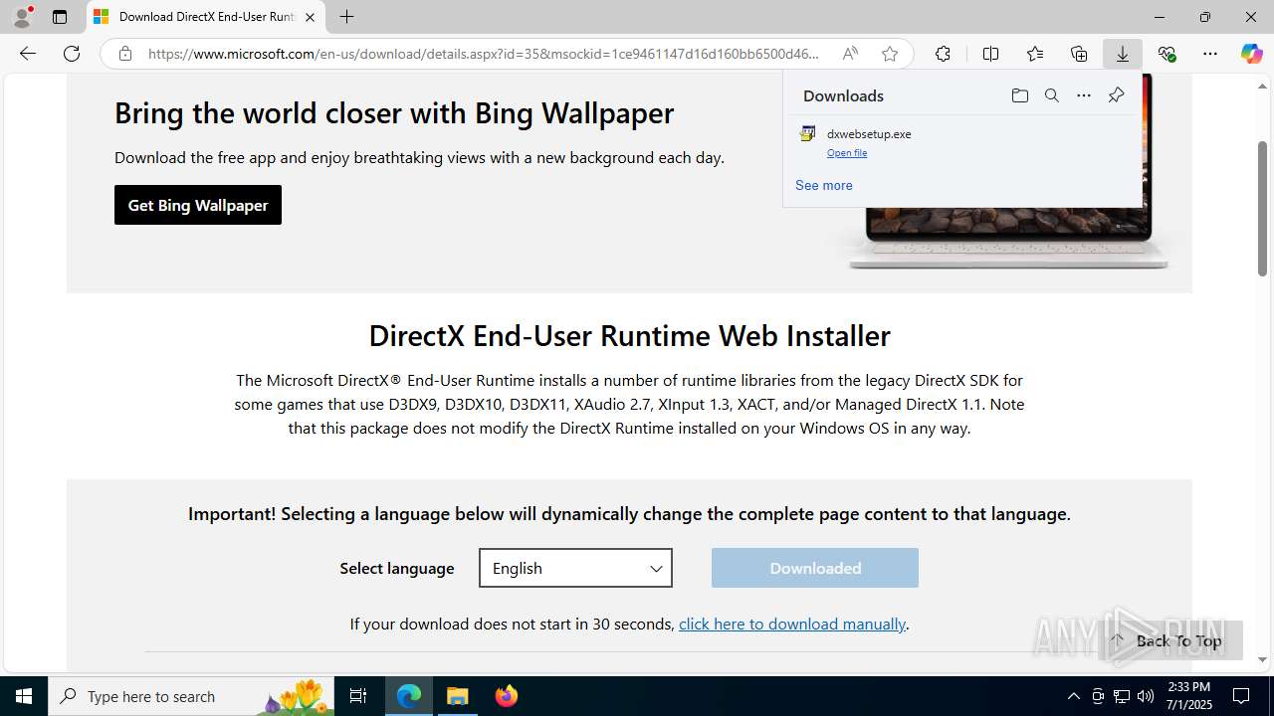Click Get Bing Wallpaper button
Screen dimensions: 1274x716
tap(198, 205)
